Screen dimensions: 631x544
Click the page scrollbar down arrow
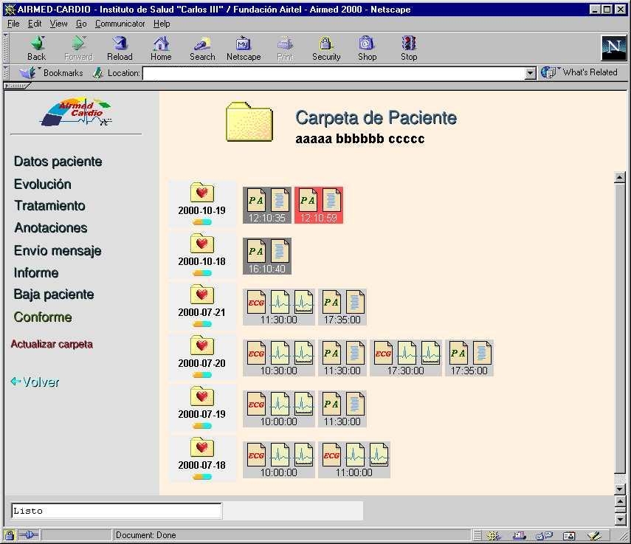click(x=620, y=489)
